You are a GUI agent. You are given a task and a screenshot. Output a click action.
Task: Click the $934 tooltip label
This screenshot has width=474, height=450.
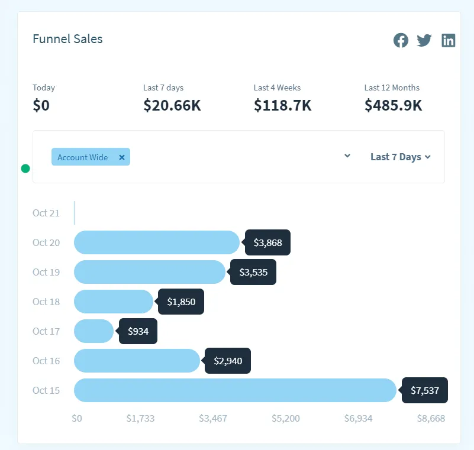(x=138, y=331)
